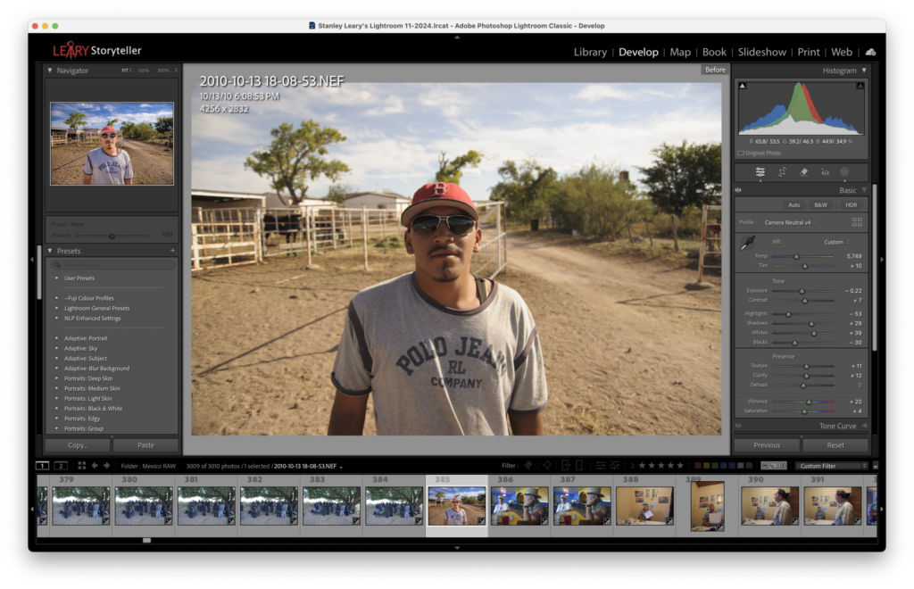Go to the Web module

(x=841, y=52)
